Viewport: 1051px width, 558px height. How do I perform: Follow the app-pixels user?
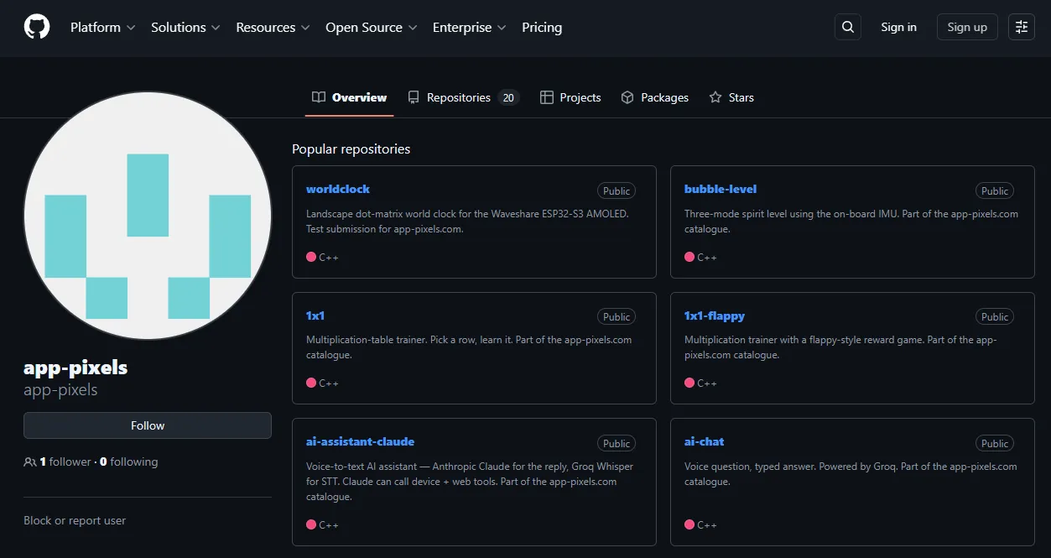(148, 425)
